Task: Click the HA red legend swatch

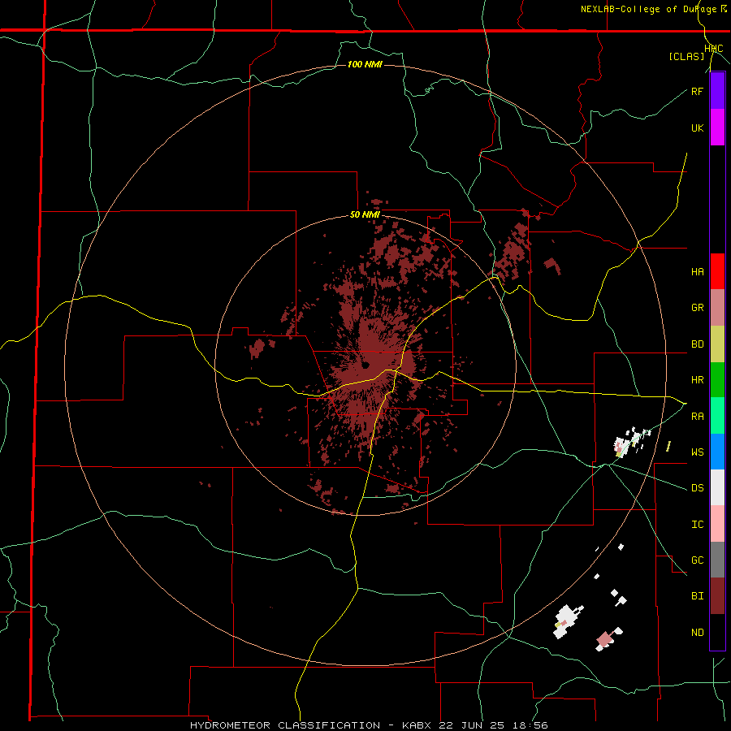Action: (717, 271)
